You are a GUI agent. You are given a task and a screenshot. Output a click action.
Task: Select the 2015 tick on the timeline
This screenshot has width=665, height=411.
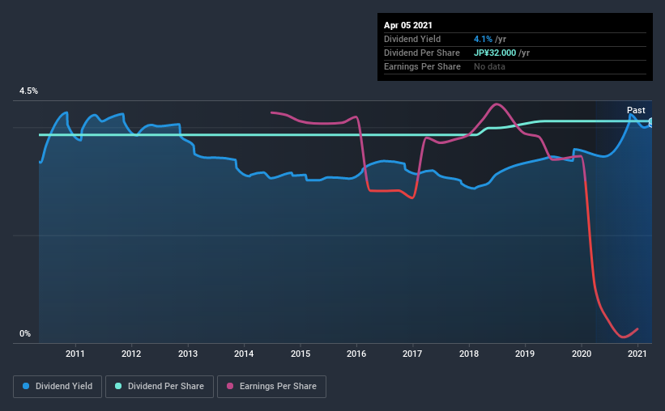coord(301,354)
